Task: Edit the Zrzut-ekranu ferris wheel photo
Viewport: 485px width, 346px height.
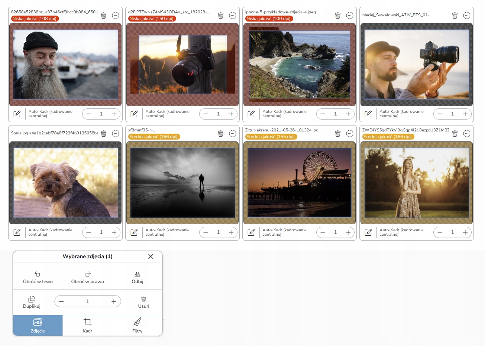Action: point(251,232)
